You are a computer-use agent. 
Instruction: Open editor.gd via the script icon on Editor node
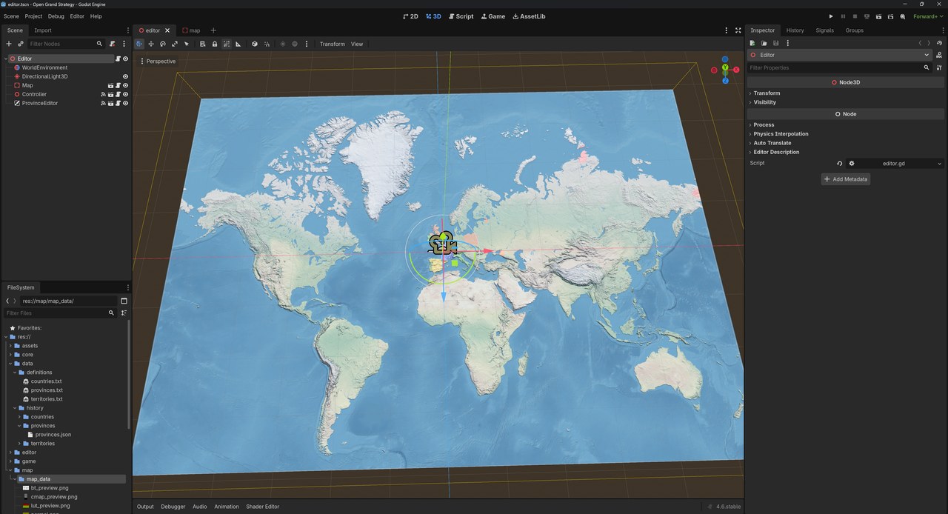118,59
